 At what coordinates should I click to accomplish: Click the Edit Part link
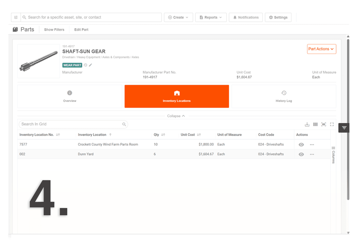81,29
